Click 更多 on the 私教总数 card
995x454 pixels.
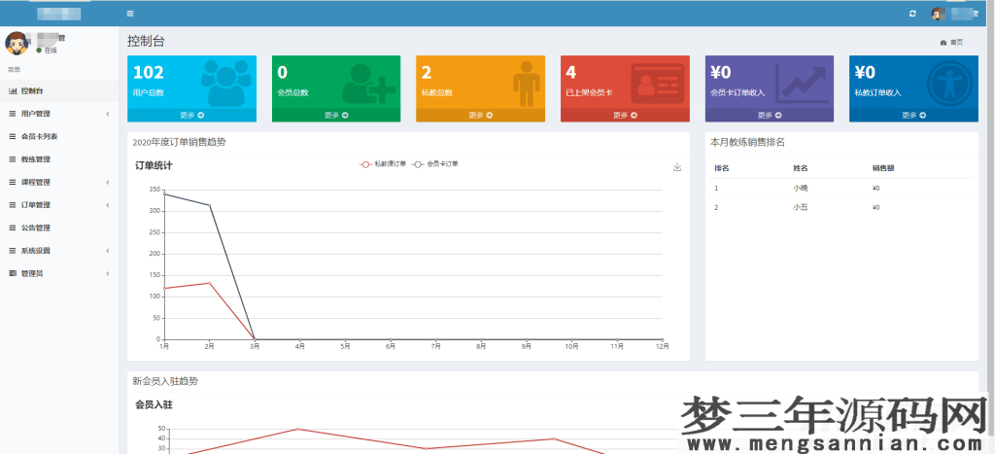tap(480, 115)
